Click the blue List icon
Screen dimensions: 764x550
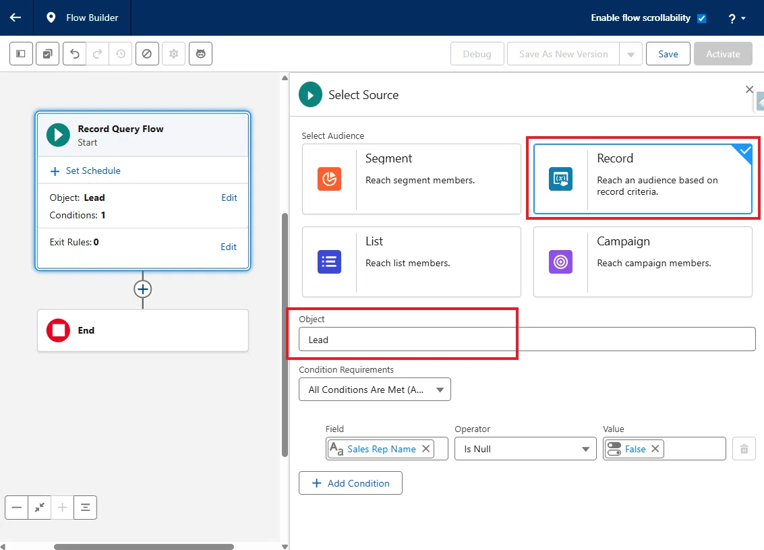(x=329, y=262)
